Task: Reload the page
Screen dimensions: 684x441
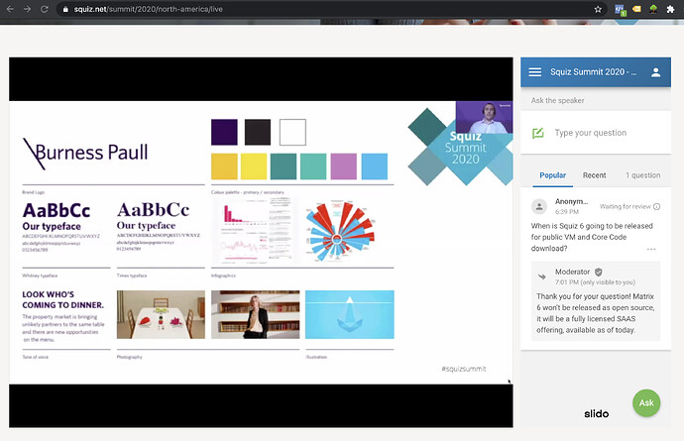Action: 45,8
